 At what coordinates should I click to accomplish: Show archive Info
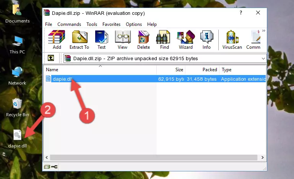point(206,40)
